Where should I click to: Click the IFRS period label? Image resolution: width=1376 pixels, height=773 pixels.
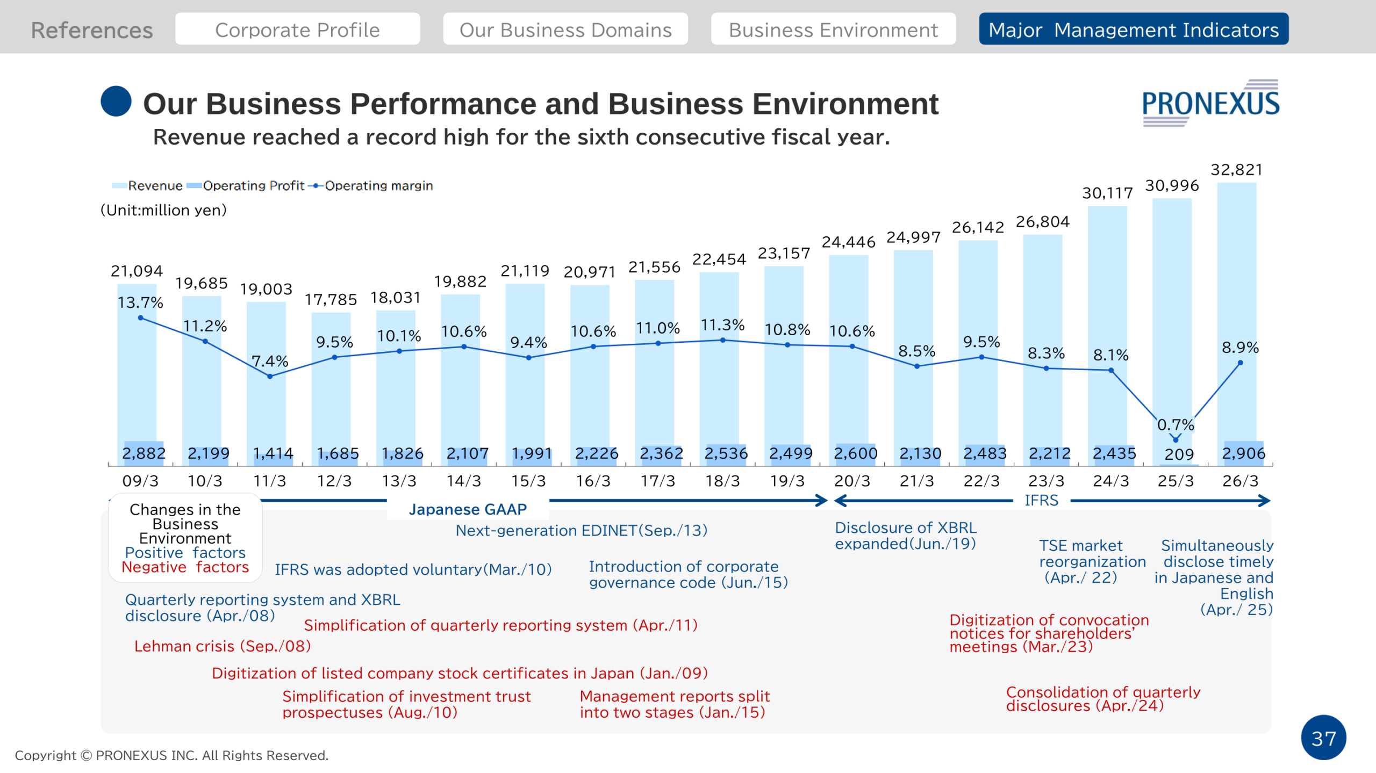[1041, 501]
